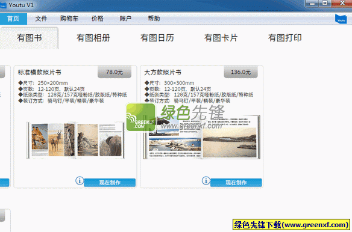
Task: Click the 136.0元 price tag
Action: coord(240,72)
